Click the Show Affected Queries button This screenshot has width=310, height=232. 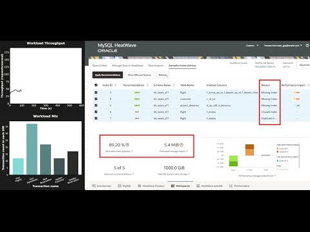pyautogui.click(x=139, y=75)
